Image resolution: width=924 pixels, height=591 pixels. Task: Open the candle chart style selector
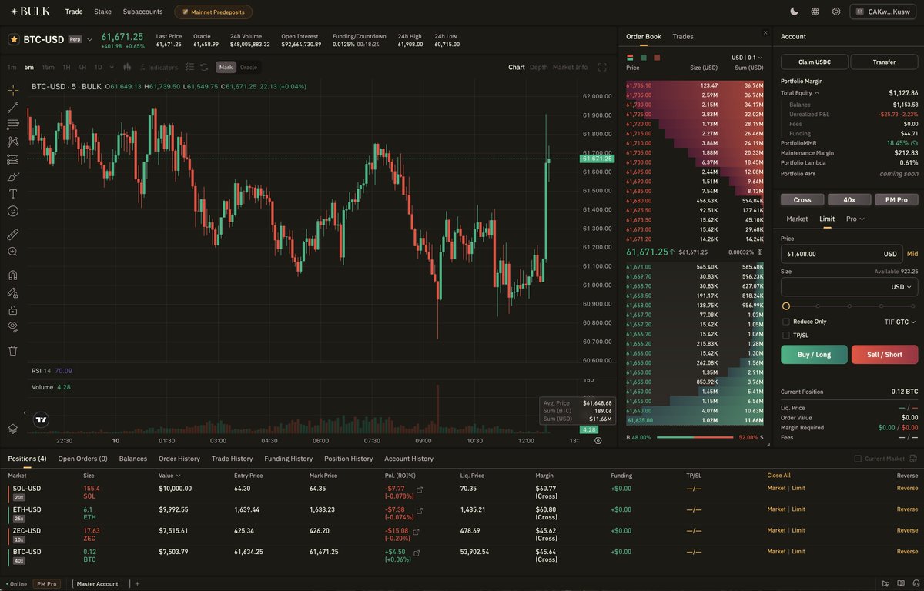tap(127, 67)
